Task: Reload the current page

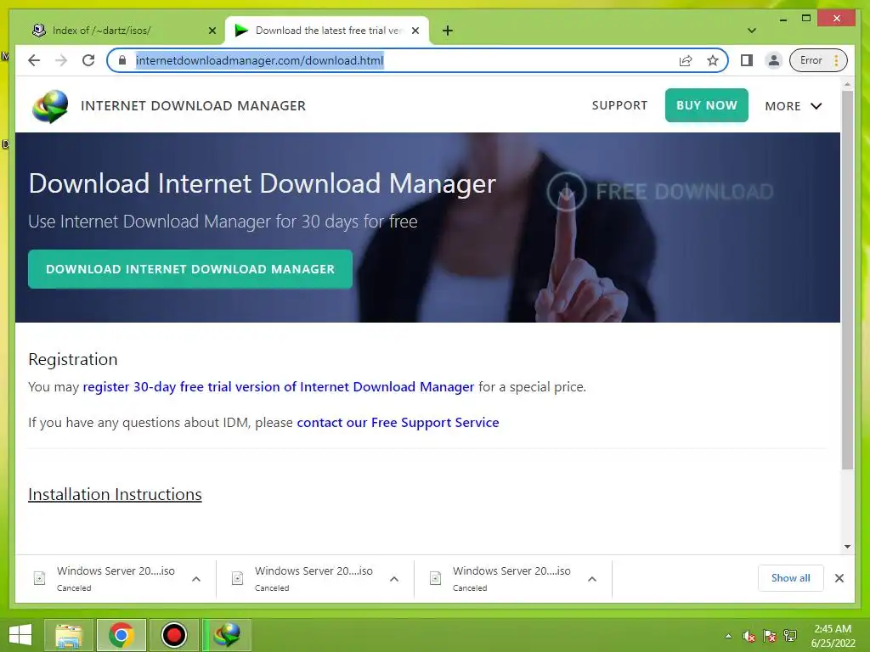Action: 88,60
